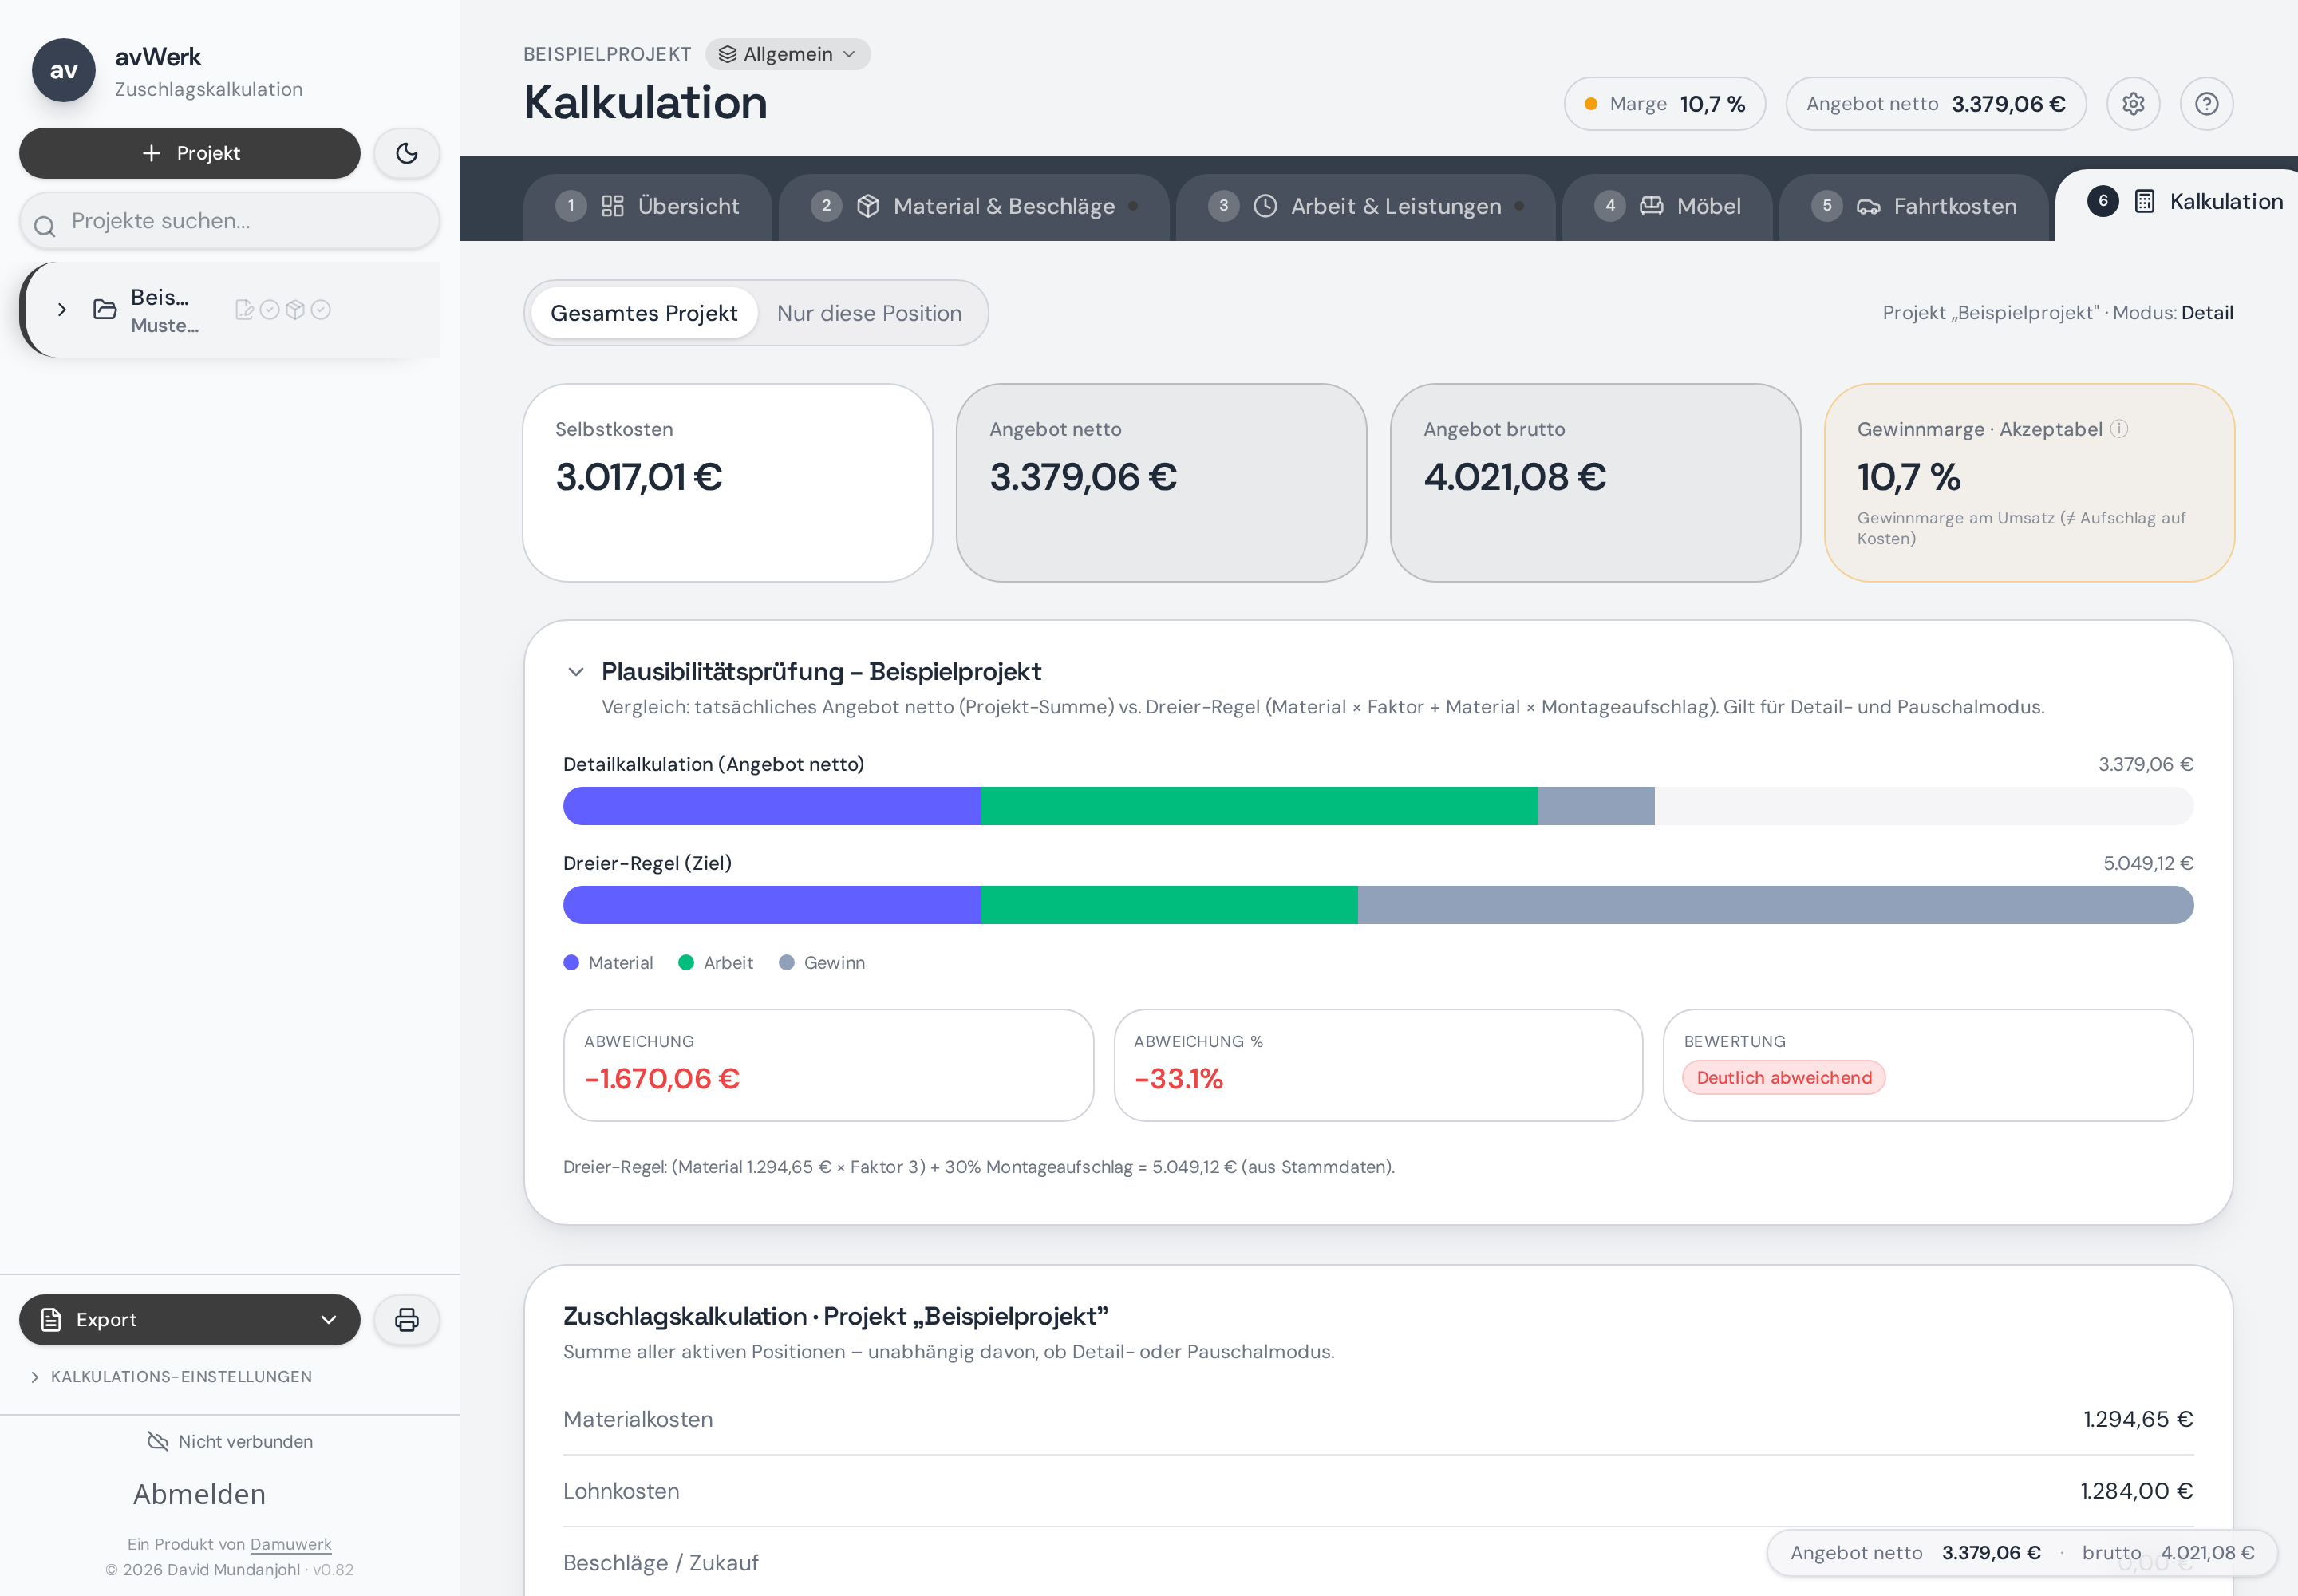Open settings via the gear icon
Viewport: 2298px width, 1596px height.
(2133, 104)
